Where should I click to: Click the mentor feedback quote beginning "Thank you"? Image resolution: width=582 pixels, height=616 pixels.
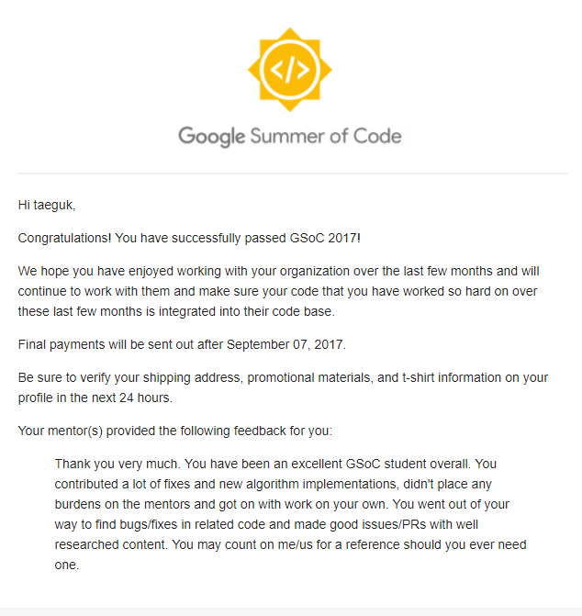tap(290, 514)
